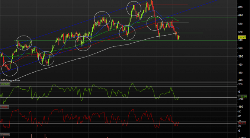
Task: Click the 460 price axis label
Action: [240, 73]
